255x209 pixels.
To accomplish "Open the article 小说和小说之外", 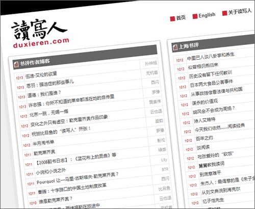I will [50, 172].
